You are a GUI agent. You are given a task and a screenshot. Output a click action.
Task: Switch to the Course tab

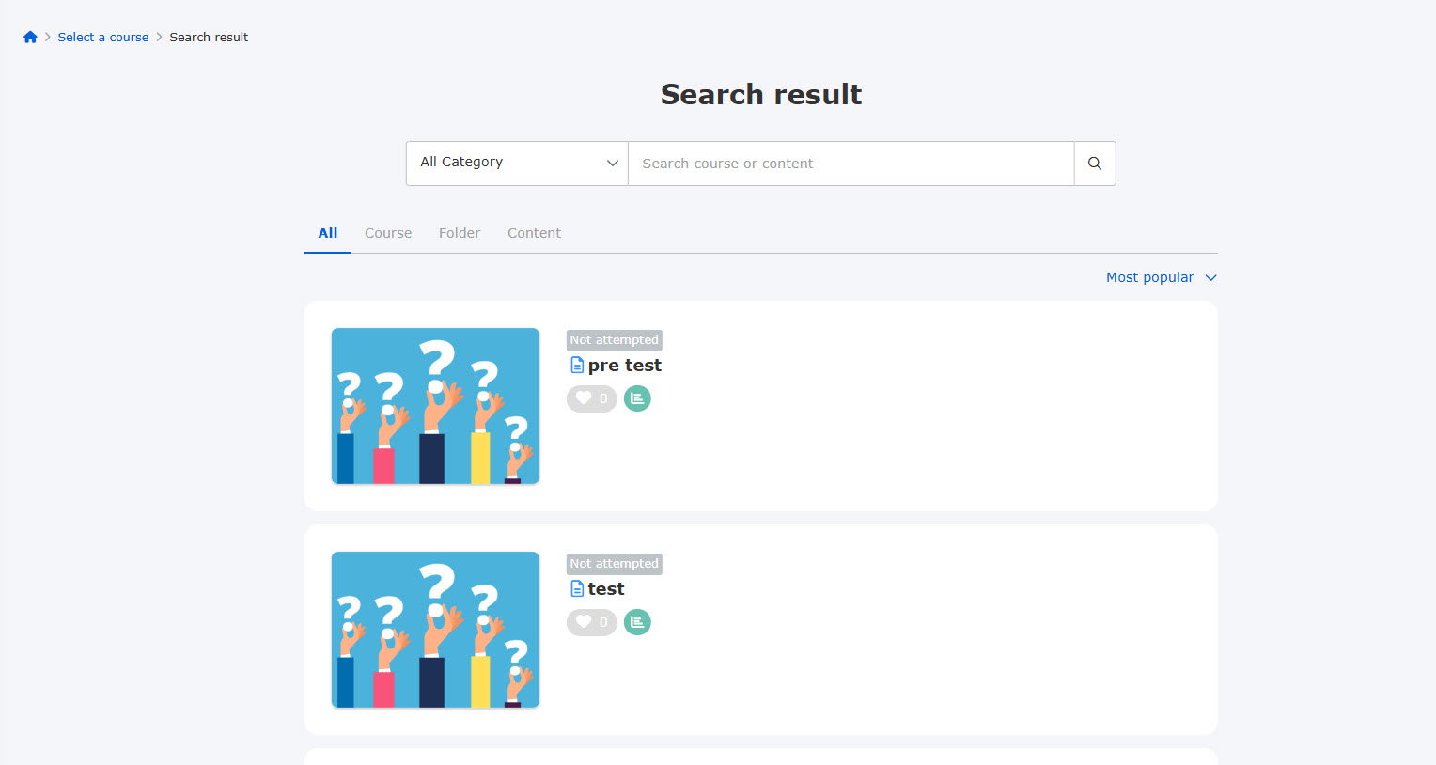pos(388,233)
